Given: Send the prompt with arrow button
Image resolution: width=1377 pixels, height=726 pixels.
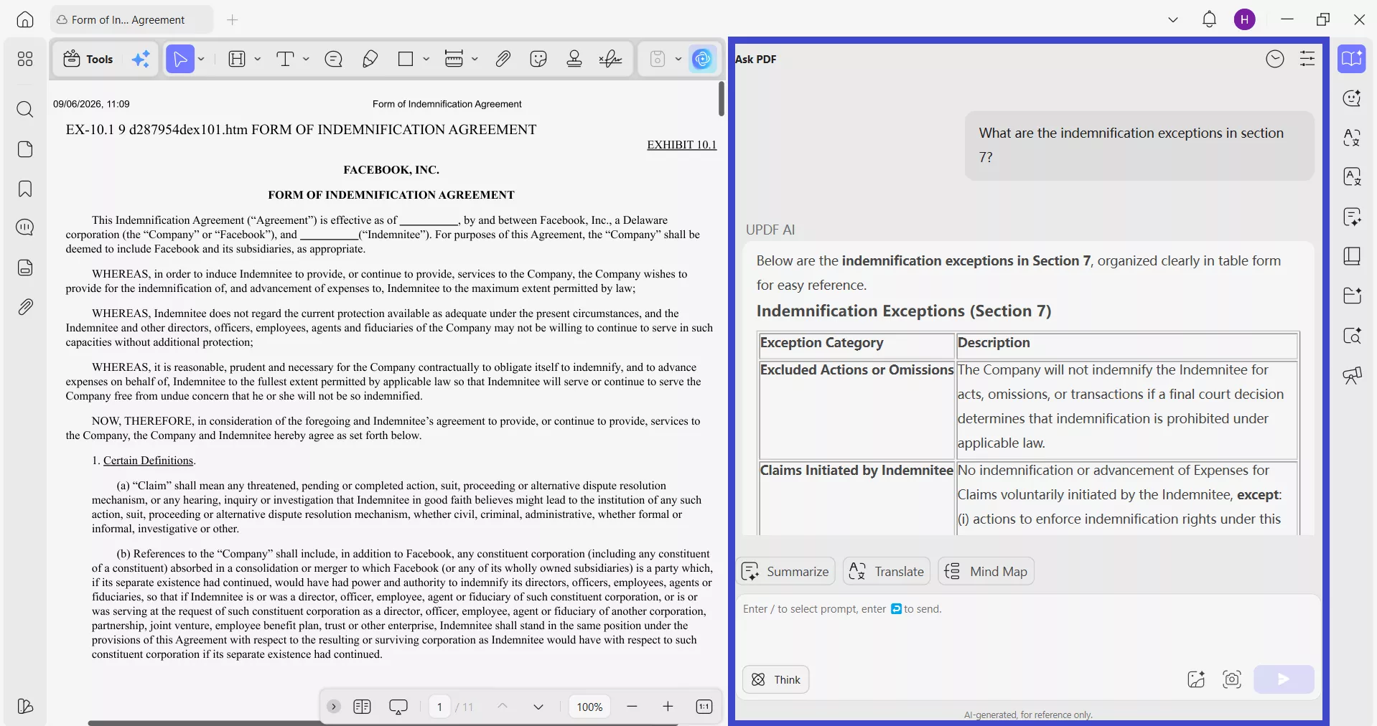Looking at the screenshot, I should [x=1284, y=679].
